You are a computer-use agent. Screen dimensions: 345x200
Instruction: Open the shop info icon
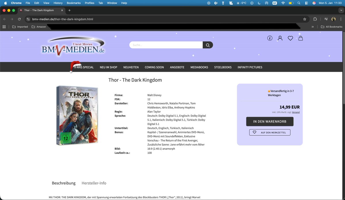pyautogui.click(x=270, y=38)
